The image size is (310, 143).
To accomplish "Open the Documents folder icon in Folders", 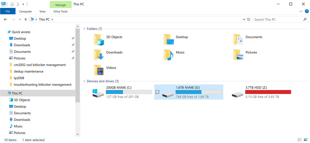I will [238, 39].
